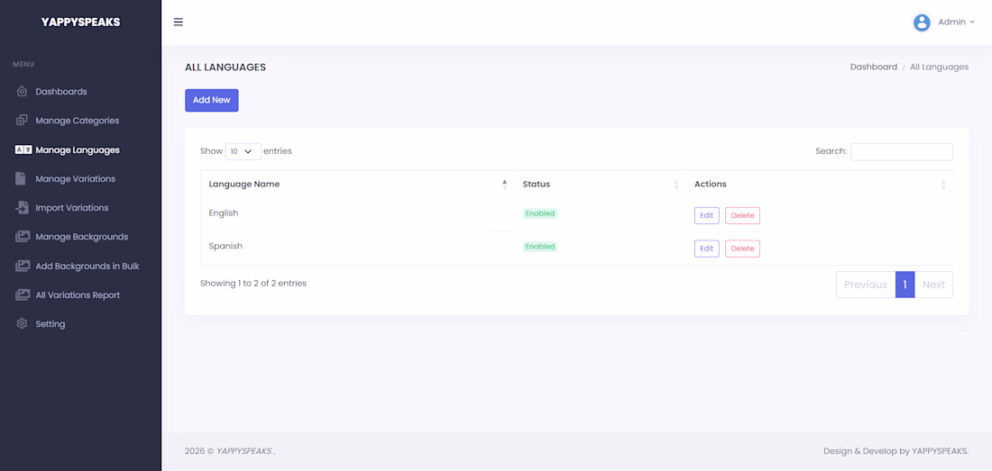
Task: Go to Manage Backgrounds menu item
Action: pyautogui.click(x=81, y=237)
